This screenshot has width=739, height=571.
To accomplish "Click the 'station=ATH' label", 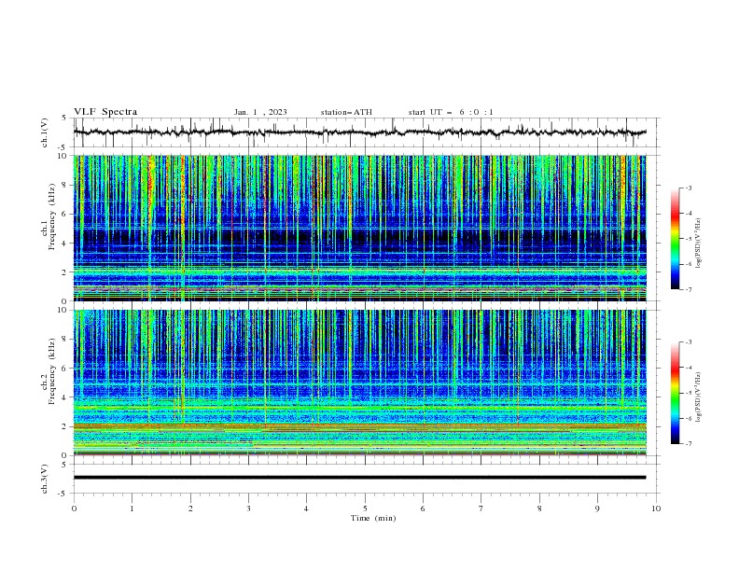I will click(x=346, y=112).
